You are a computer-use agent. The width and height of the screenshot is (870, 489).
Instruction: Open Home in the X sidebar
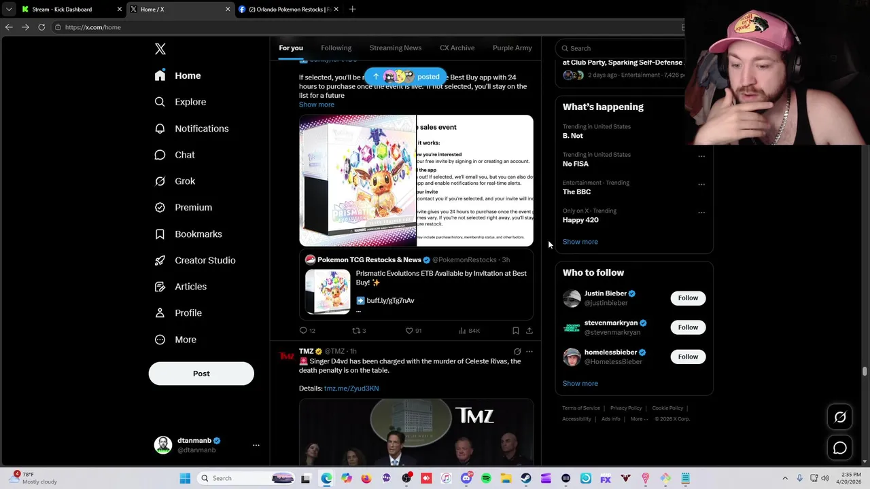177,75
